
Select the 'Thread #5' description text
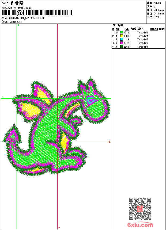[142, 40]
